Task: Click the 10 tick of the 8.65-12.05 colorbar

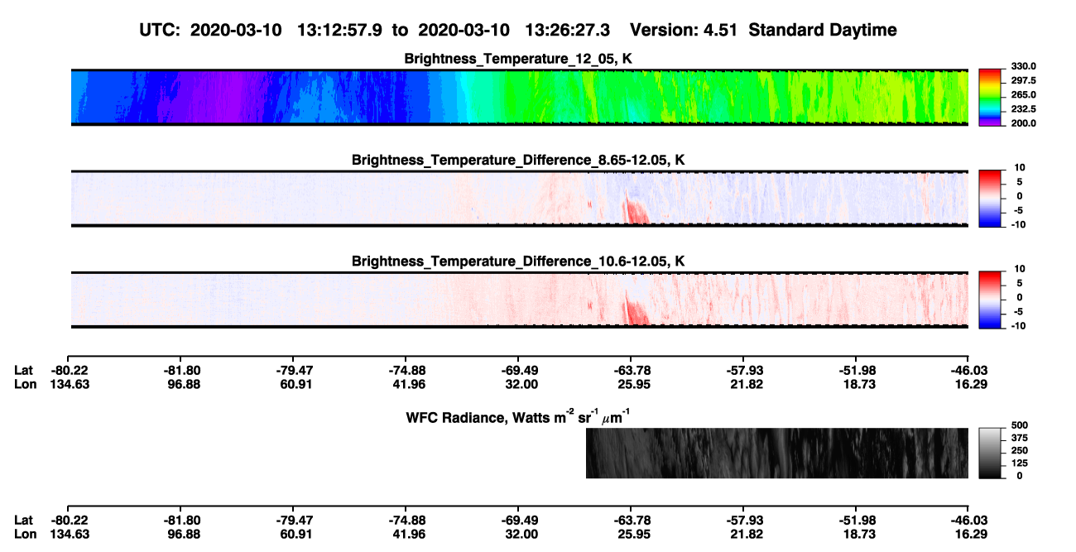Action: [x=1021, y=167]
